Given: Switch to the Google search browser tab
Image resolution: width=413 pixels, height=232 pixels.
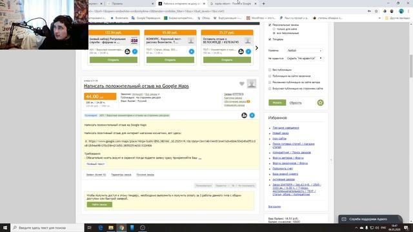Looking at the screenshot, I should (x=233, y=4).
